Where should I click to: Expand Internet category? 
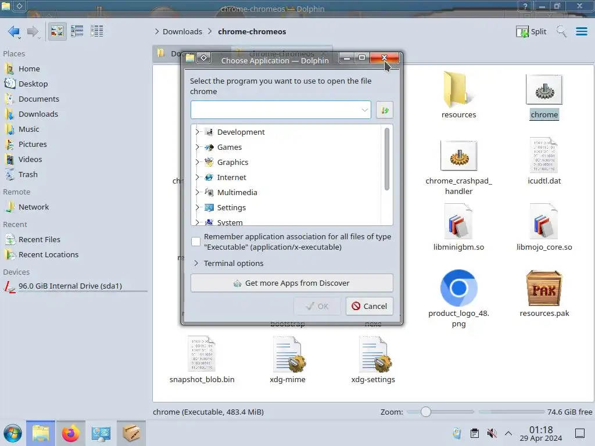[x=197, y=178]
